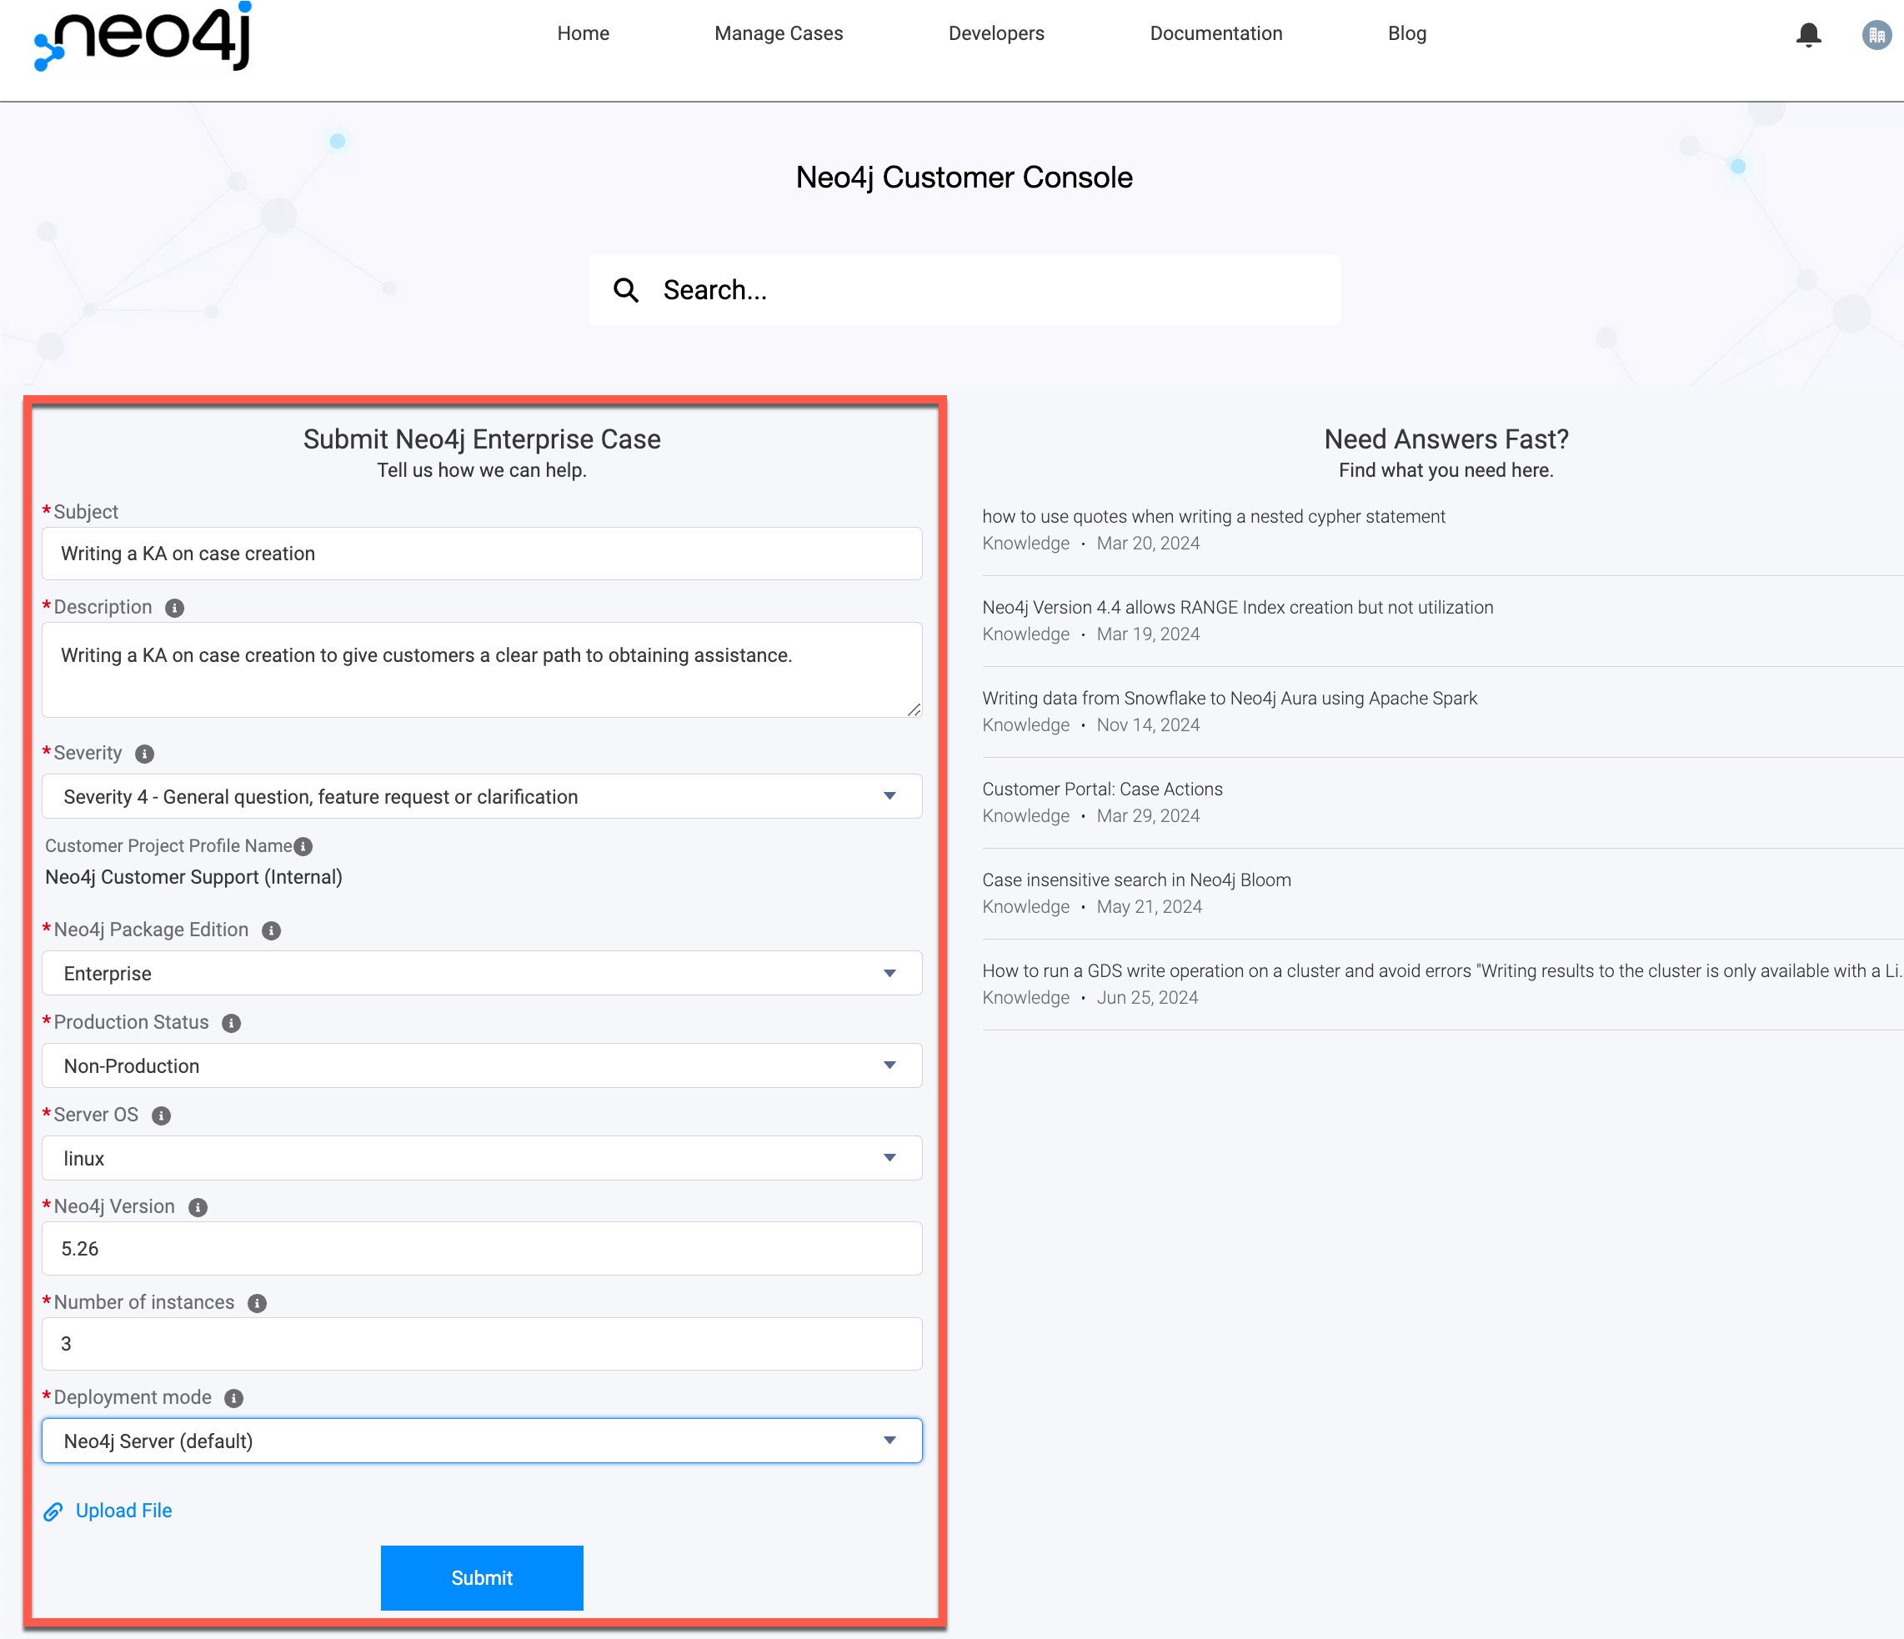Image resolution: width=1904 pixels, height=1639 pixels.
Task: Show info tooltip for Description
Action: coord(174,609)
